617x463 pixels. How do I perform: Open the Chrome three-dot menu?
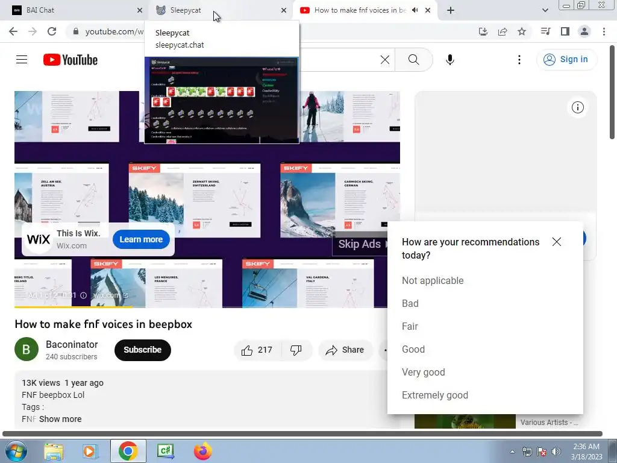pos(604,31)
